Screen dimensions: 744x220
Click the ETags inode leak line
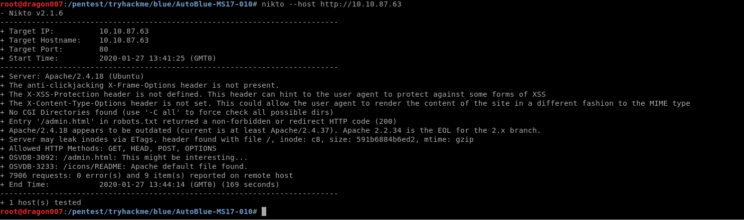point(237,139)
